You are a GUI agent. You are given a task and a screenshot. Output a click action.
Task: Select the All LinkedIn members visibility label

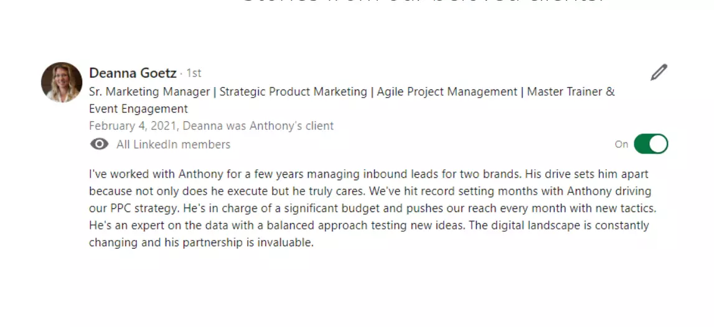click(x=173, y=144)
